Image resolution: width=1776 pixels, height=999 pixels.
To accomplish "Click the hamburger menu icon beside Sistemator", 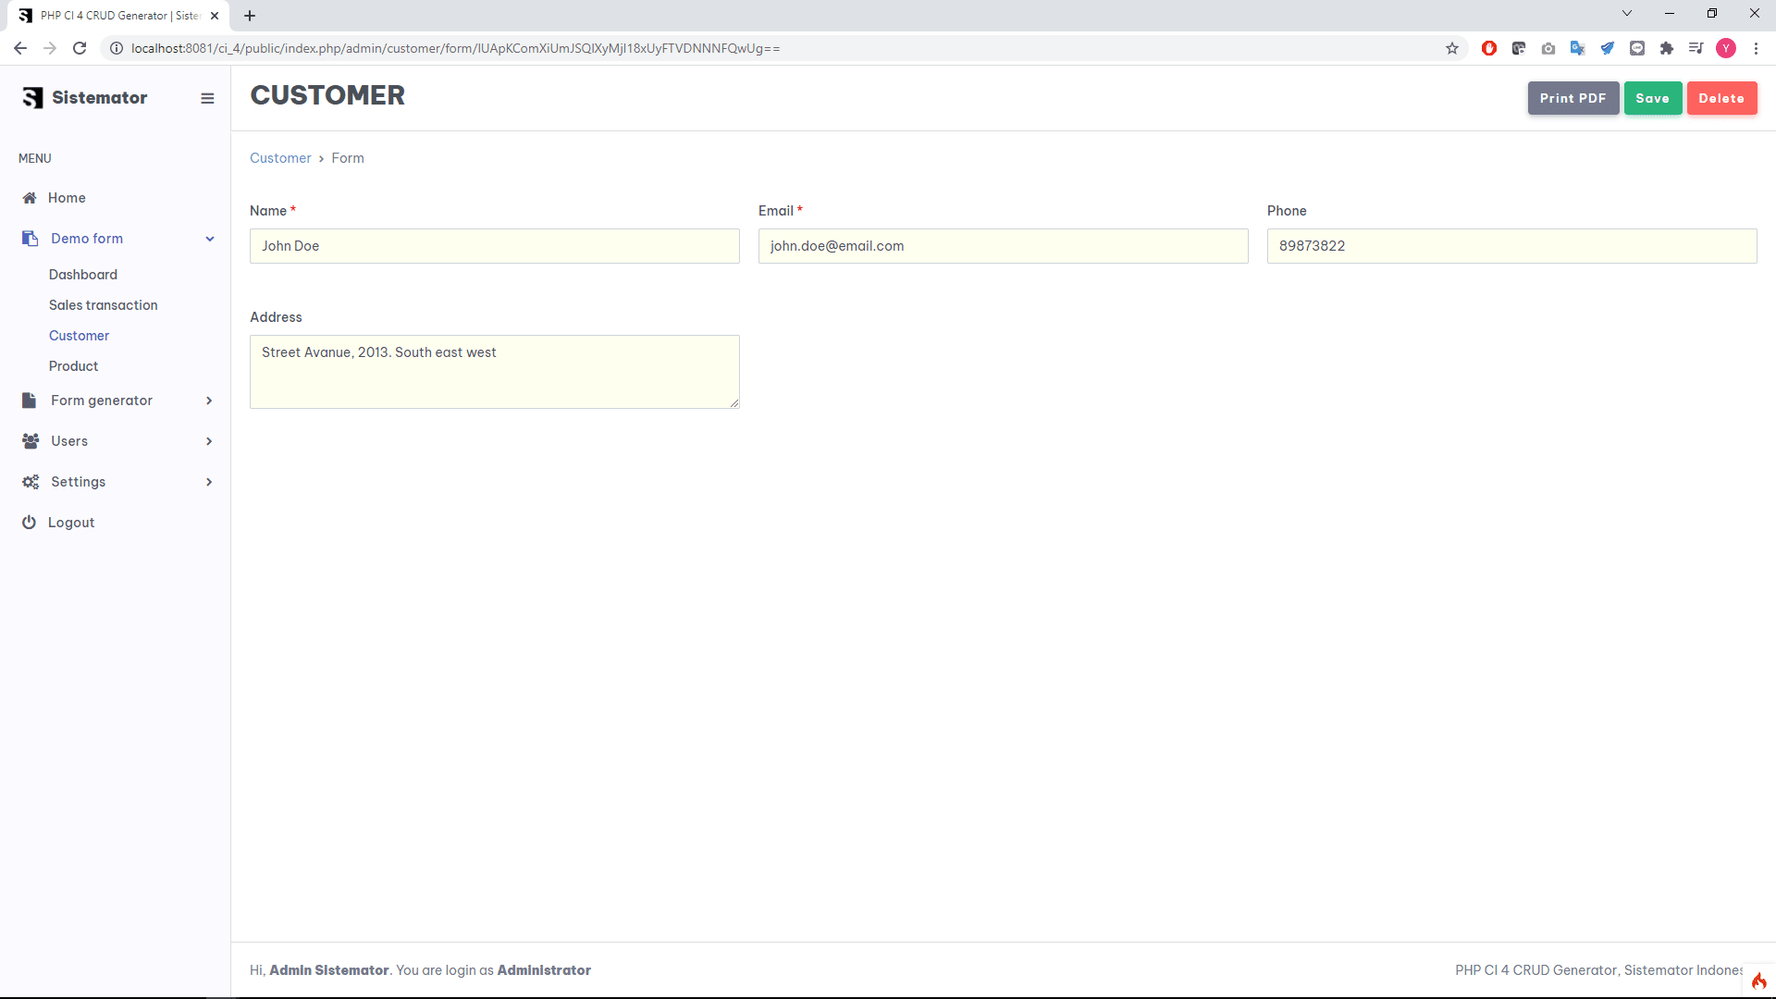I will tap(207, 98).
